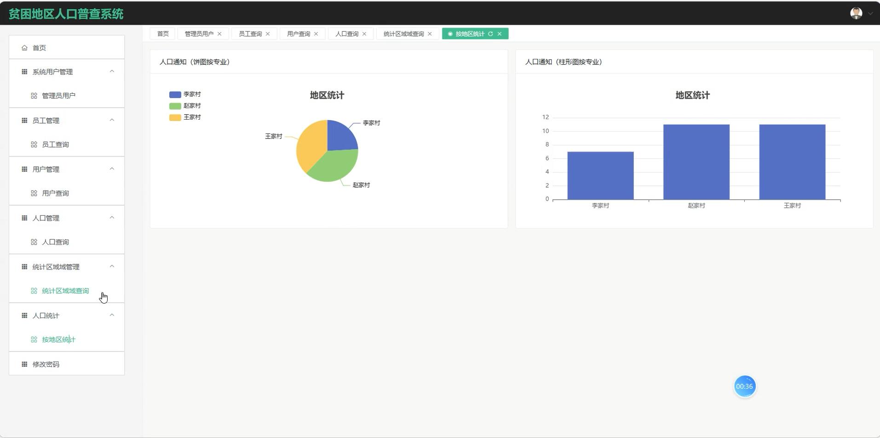Open the user avatar in the top bar
Screen dimensions: 880x438
pyautogui.click(x=856, y=13)
